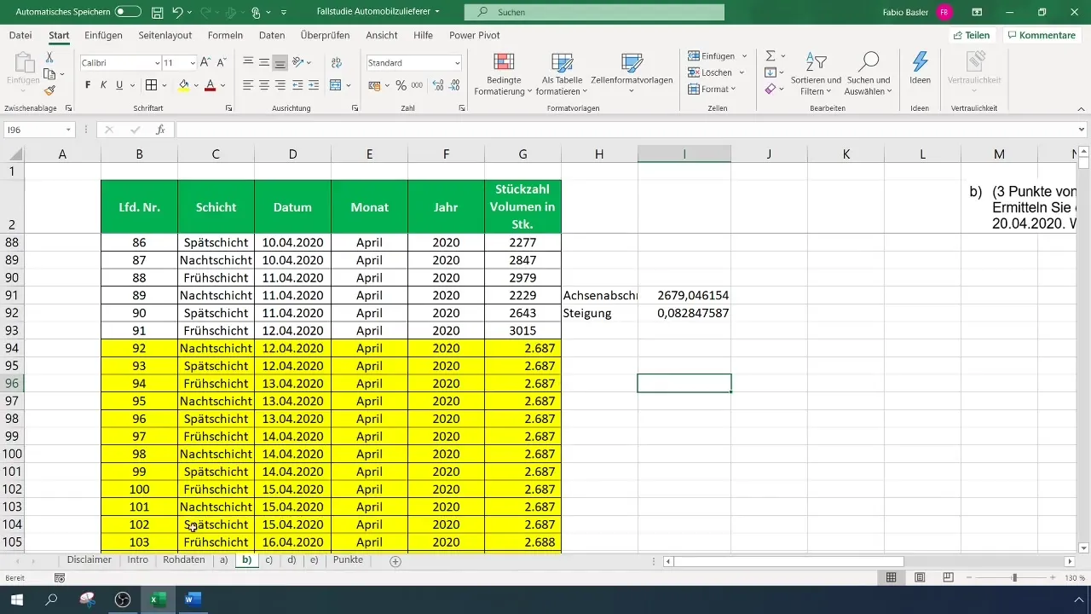Image resolution: width=1091 pixels, height=614 pixels.
Task: Open the Calibri font name dropdown
Action: pos(158,63)
